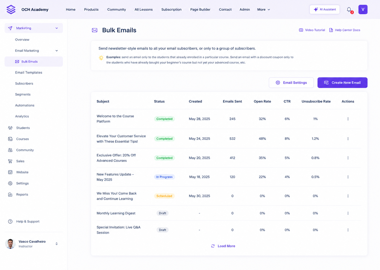Screen dimensions: 380x270
Task: Open Subscription in top navigation
Action: click(171, 9)
